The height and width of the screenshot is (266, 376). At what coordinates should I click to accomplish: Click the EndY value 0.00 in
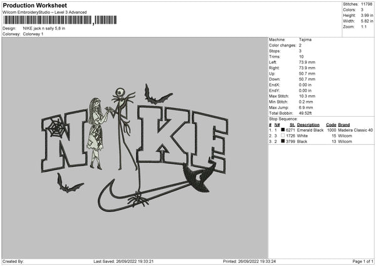point(305,90)
